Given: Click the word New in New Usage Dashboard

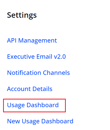Looking at the screenshot, I should (14, 121).
